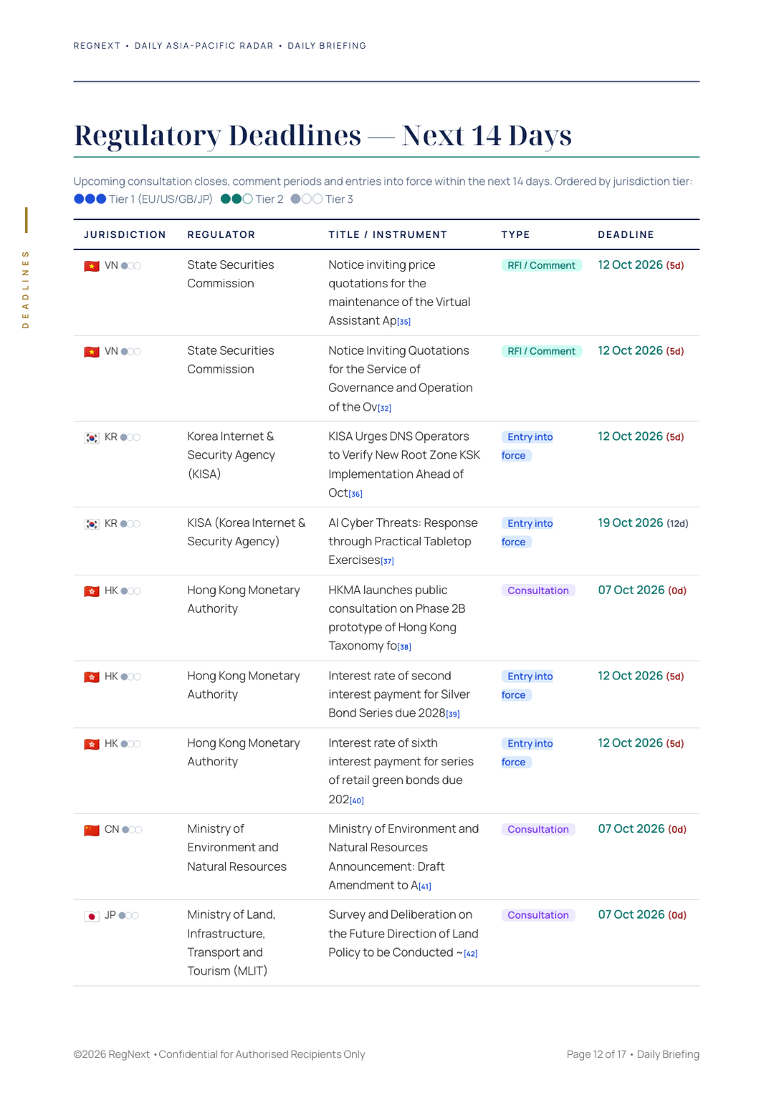Image resolution: width=774 pixels, height=1095 pixels.
Task: Open footnote reference [32]
Action: tap(385, 408)
